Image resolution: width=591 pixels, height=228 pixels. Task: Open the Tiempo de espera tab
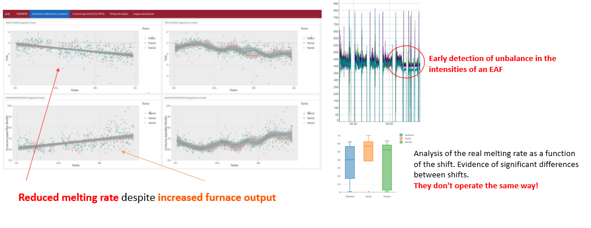pos(119,14)
